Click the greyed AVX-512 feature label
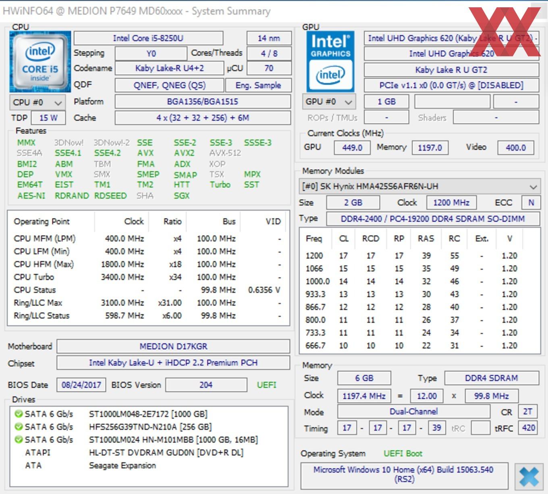Image resolution: width=548 pixels, height=494 pixels. pos(225,153)
